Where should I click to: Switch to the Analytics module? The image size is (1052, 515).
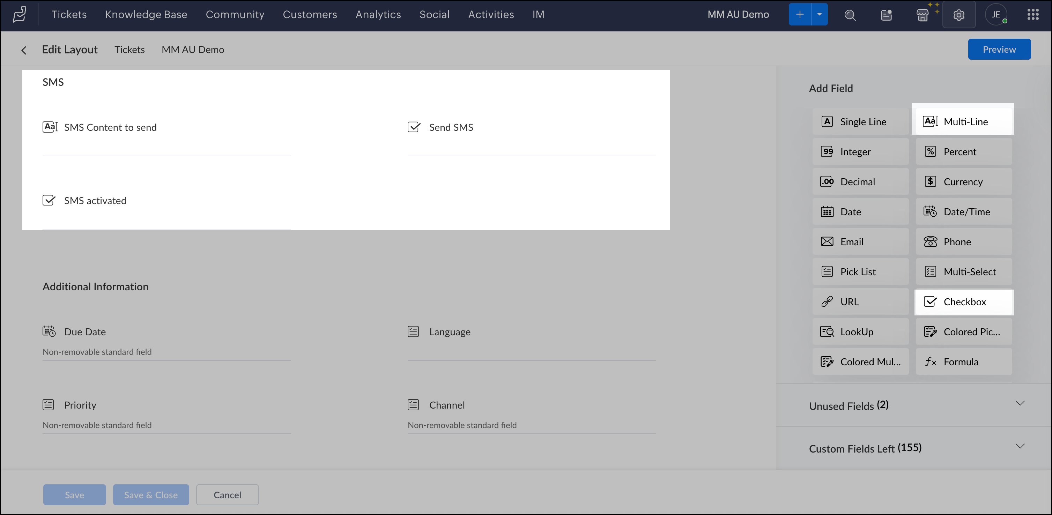(378, 14)
